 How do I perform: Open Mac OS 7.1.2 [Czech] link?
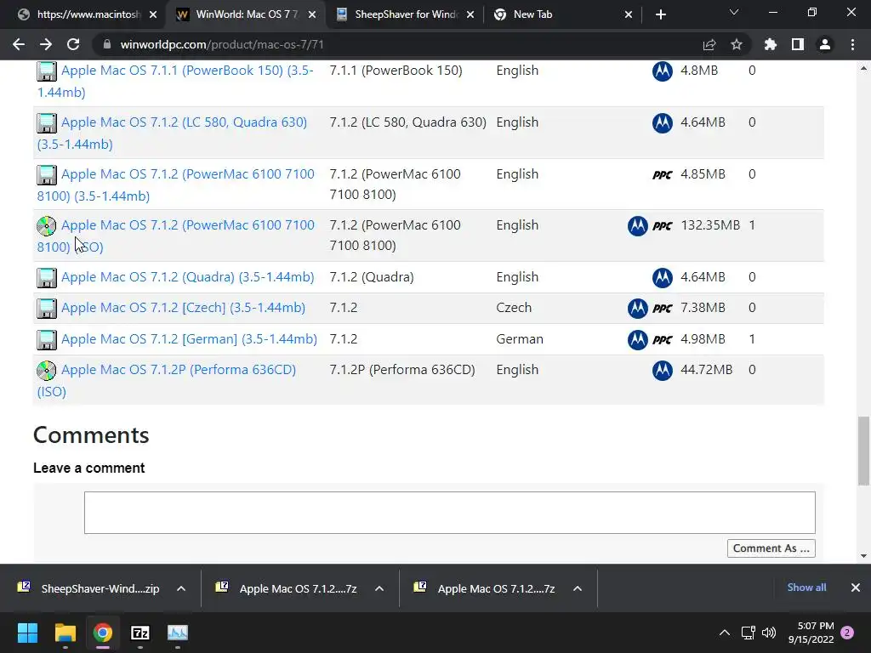(x=184, y=308)
